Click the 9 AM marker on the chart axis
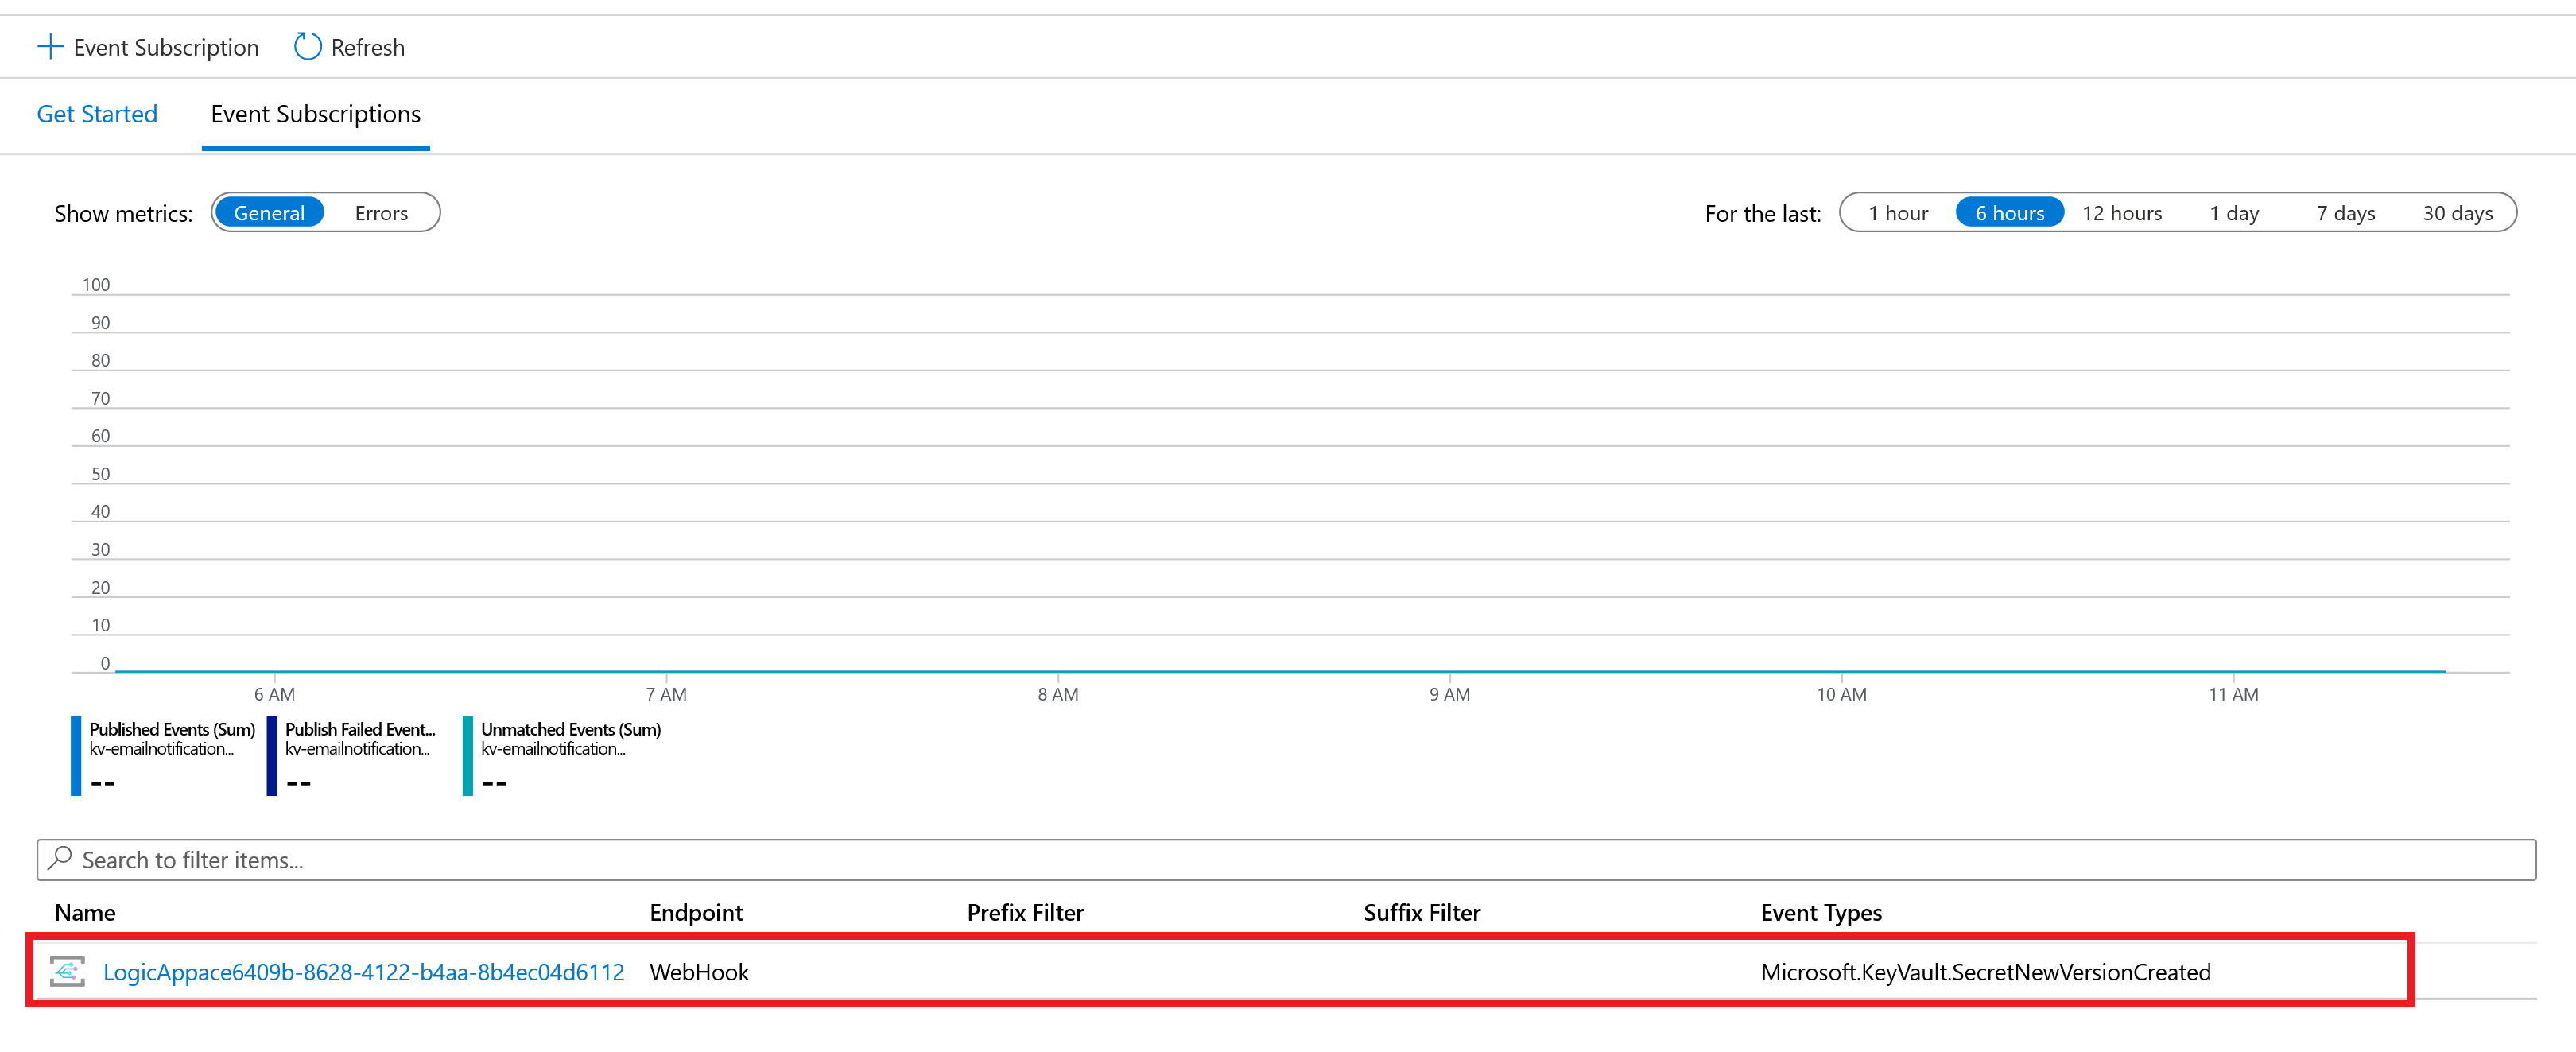 coord(1450,694)
